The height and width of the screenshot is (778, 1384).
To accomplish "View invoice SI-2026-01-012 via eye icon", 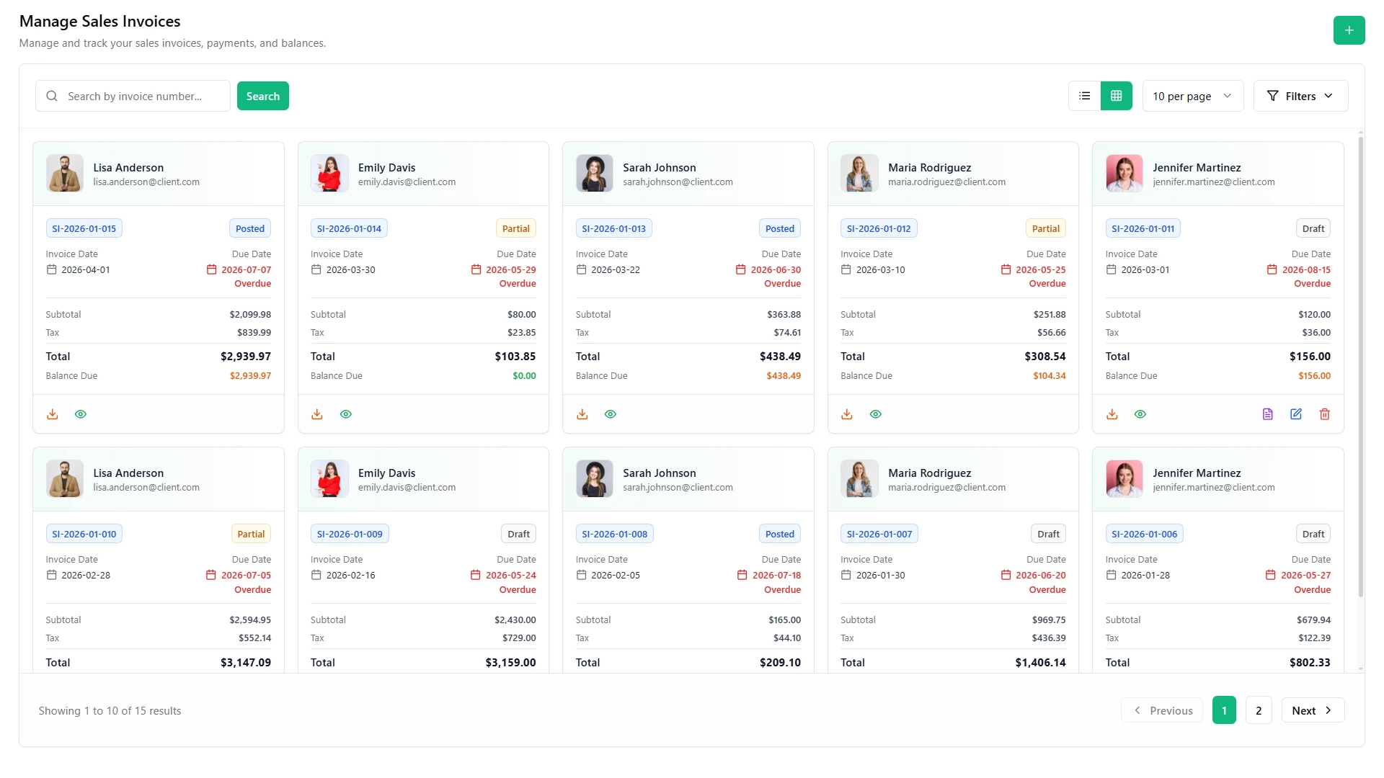I will click(x=876, y=414).
